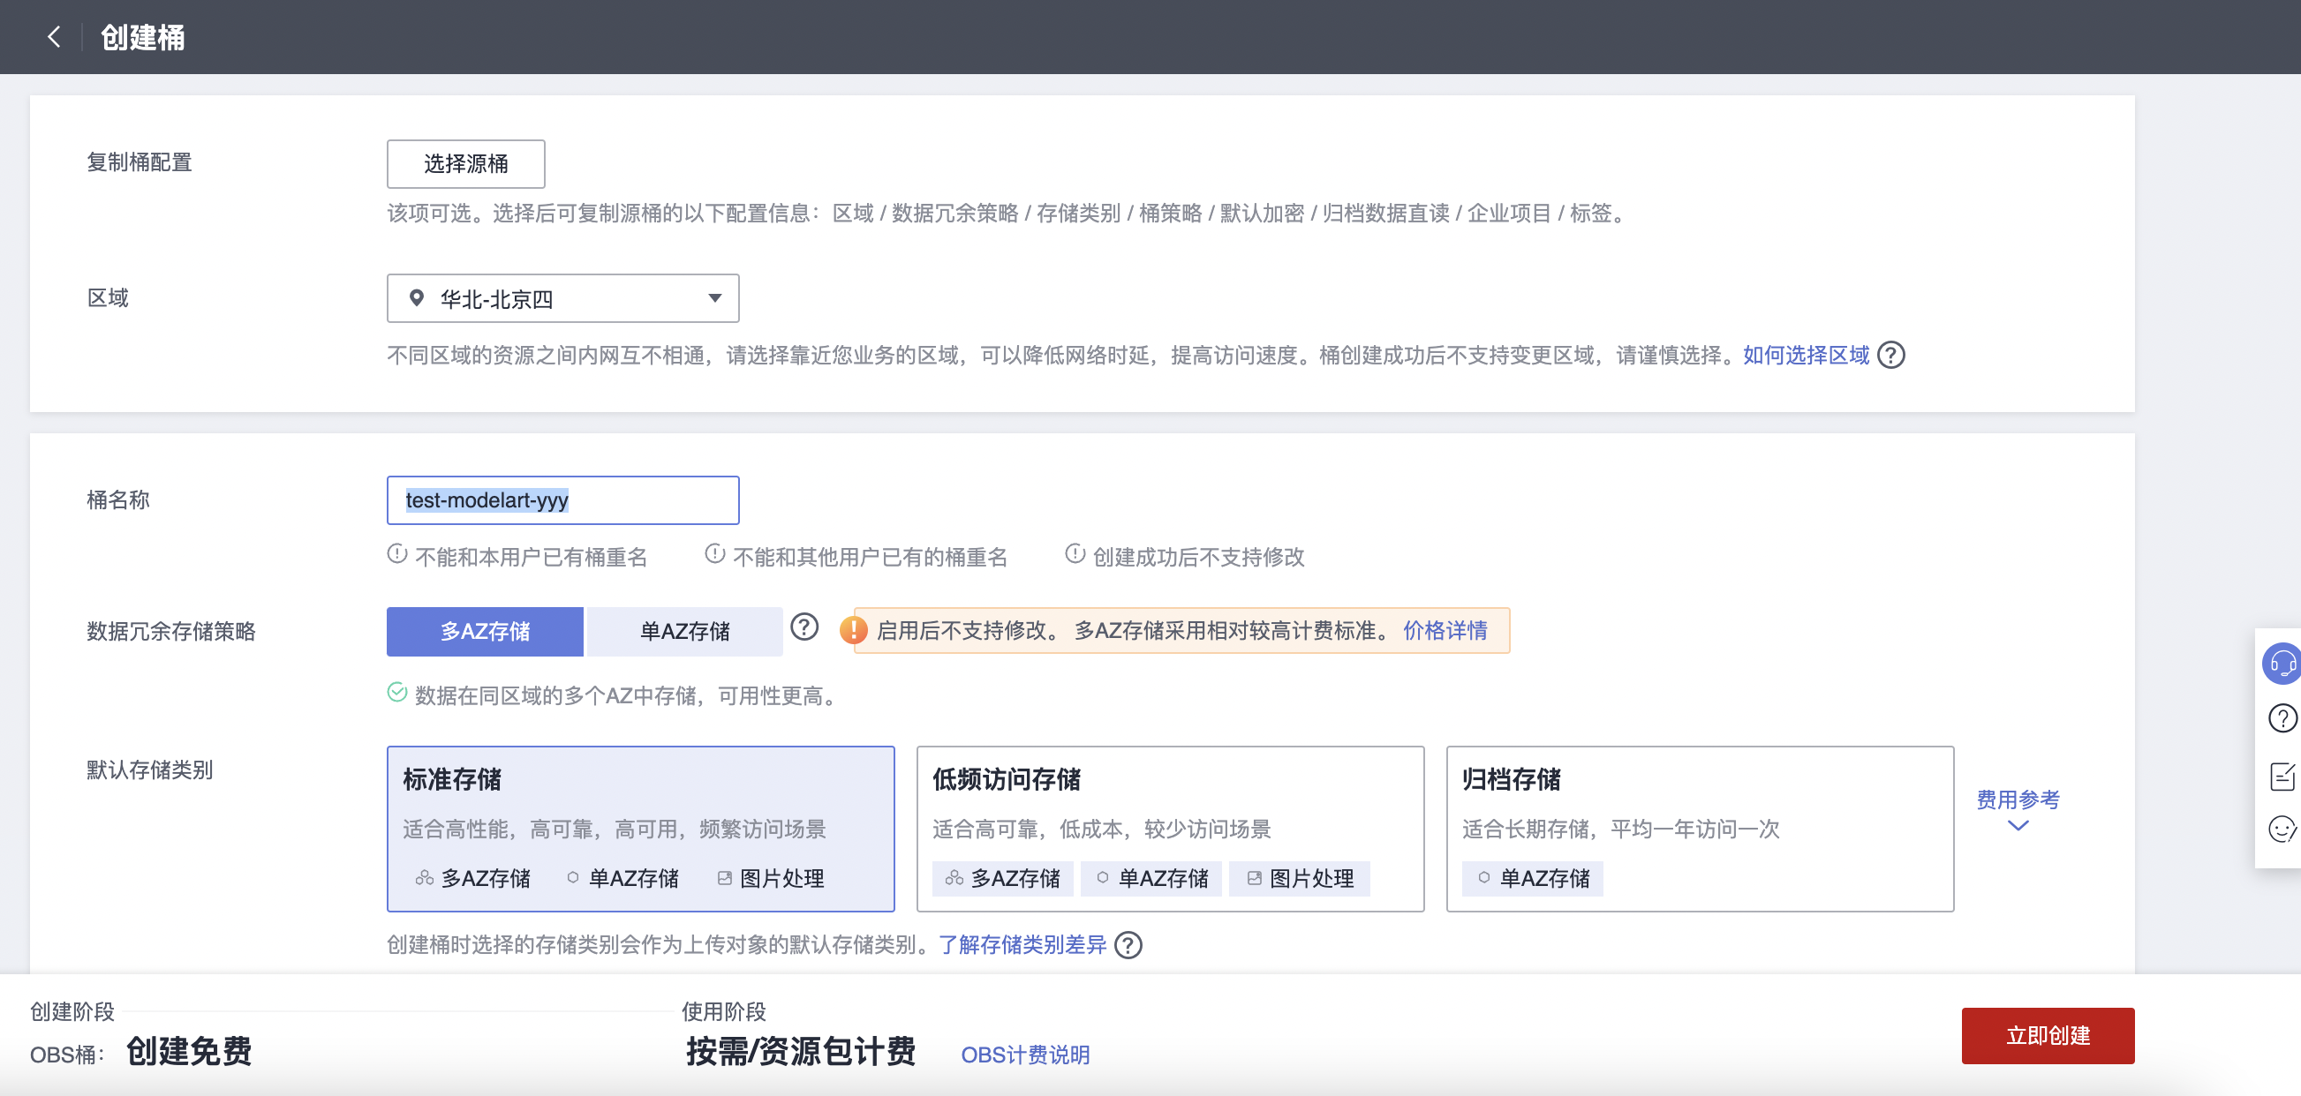2301x1096 pixels.
Task: Click the orange warning icon in the notice
Action: pyautogui.click(x=853, y=630)
